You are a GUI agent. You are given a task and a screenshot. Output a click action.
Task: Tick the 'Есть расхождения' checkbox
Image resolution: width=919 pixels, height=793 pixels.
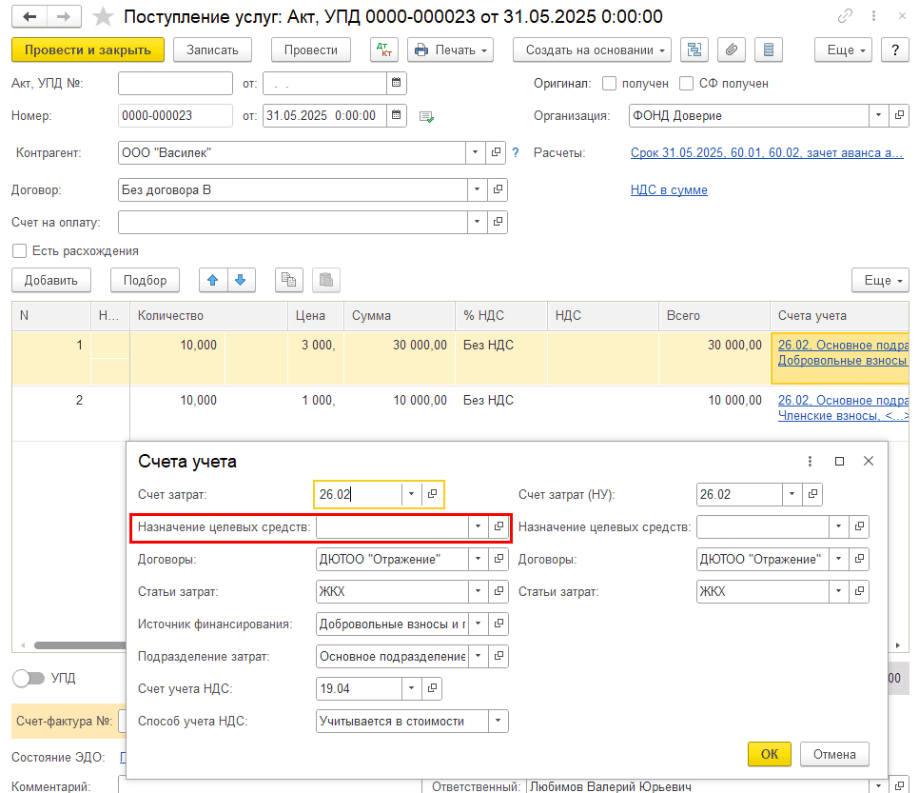coord(19,251)
